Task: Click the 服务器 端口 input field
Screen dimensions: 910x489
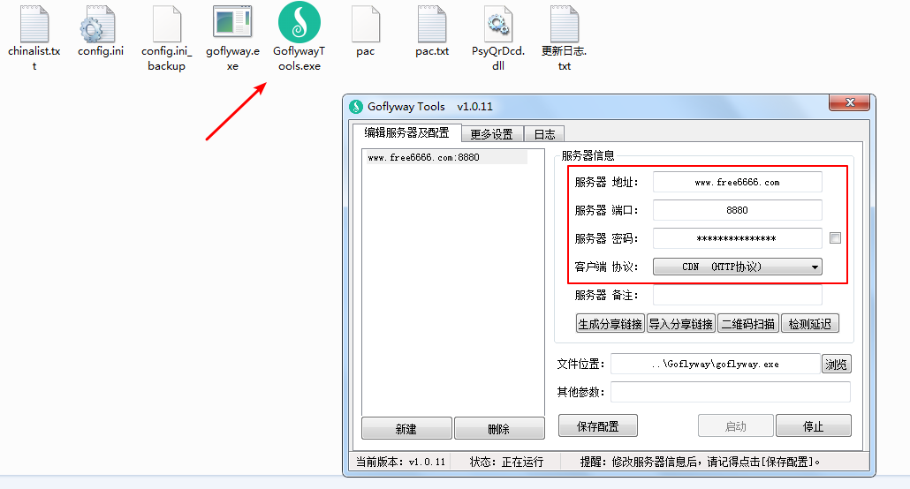Action: click(737, 210)
